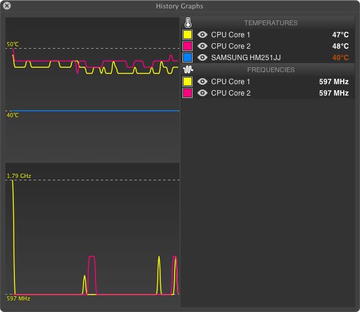Click eye icon for CPU Core 2 frequency
Image resolution: width=360 pixels, height=312 pixels.
click(x=203, y=93)
